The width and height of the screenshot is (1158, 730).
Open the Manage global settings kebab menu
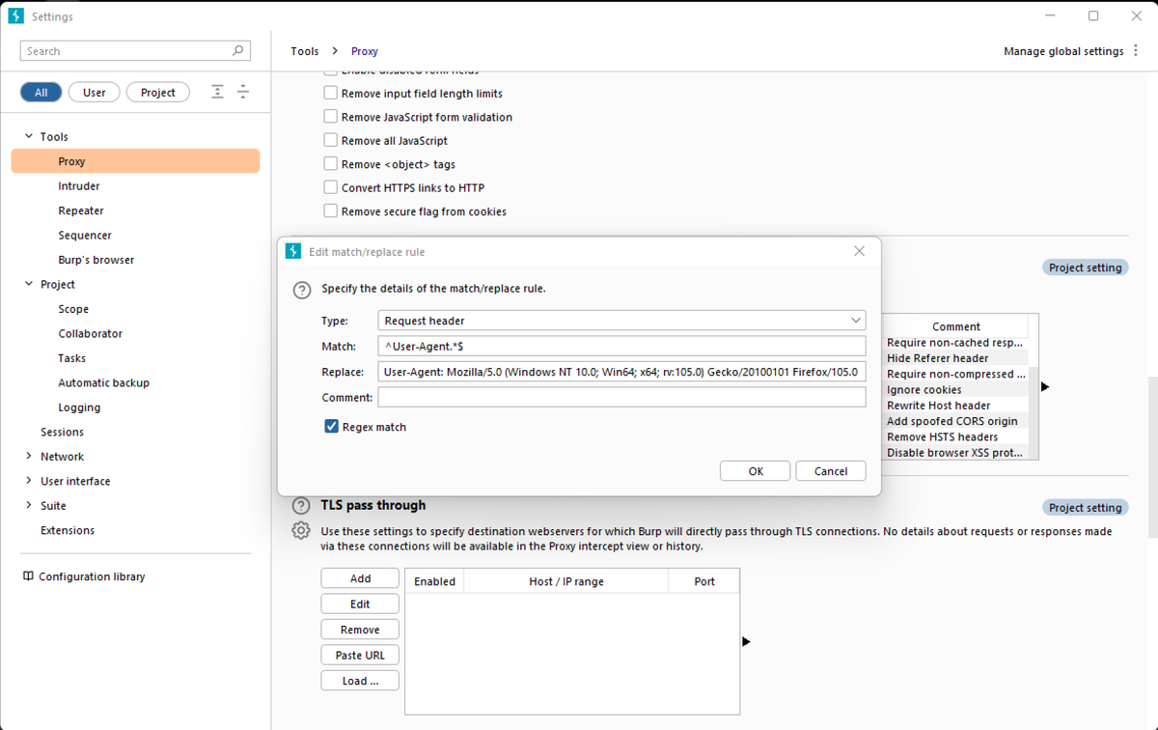(1135, 51)
